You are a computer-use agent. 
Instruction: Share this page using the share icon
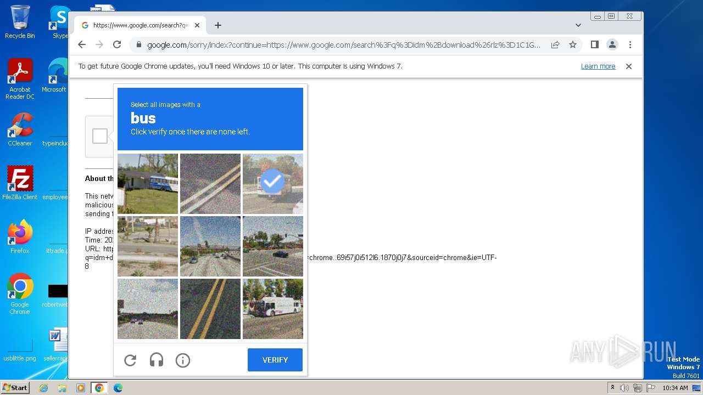(x=555, y=44)
